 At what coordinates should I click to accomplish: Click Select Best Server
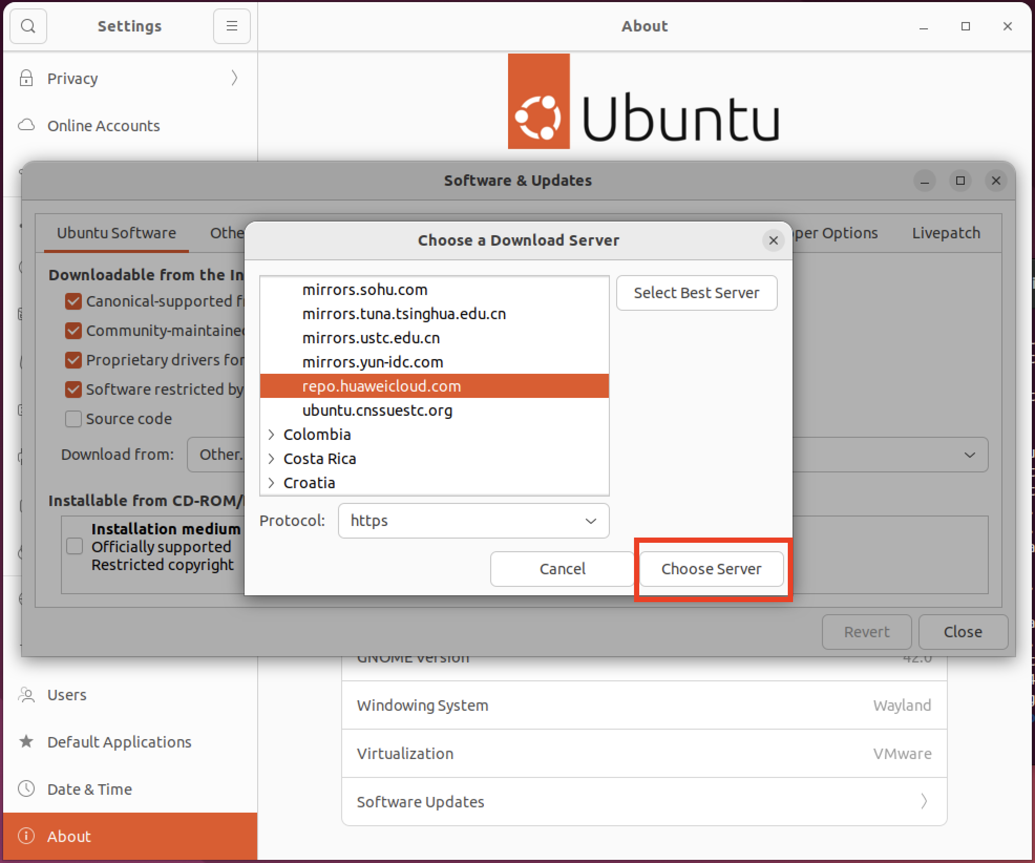click(x=696, y=292)
